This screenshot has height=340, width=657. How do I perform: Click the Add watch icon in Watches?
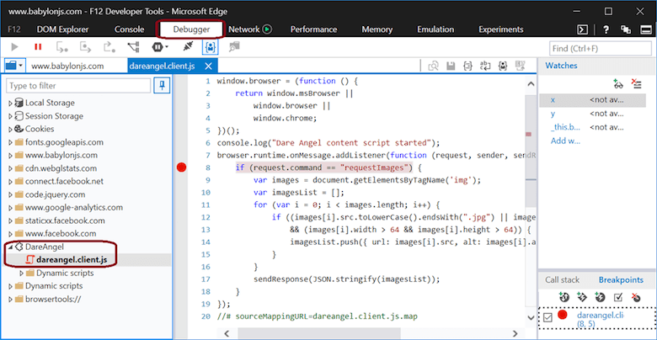(x=617, y=83)
